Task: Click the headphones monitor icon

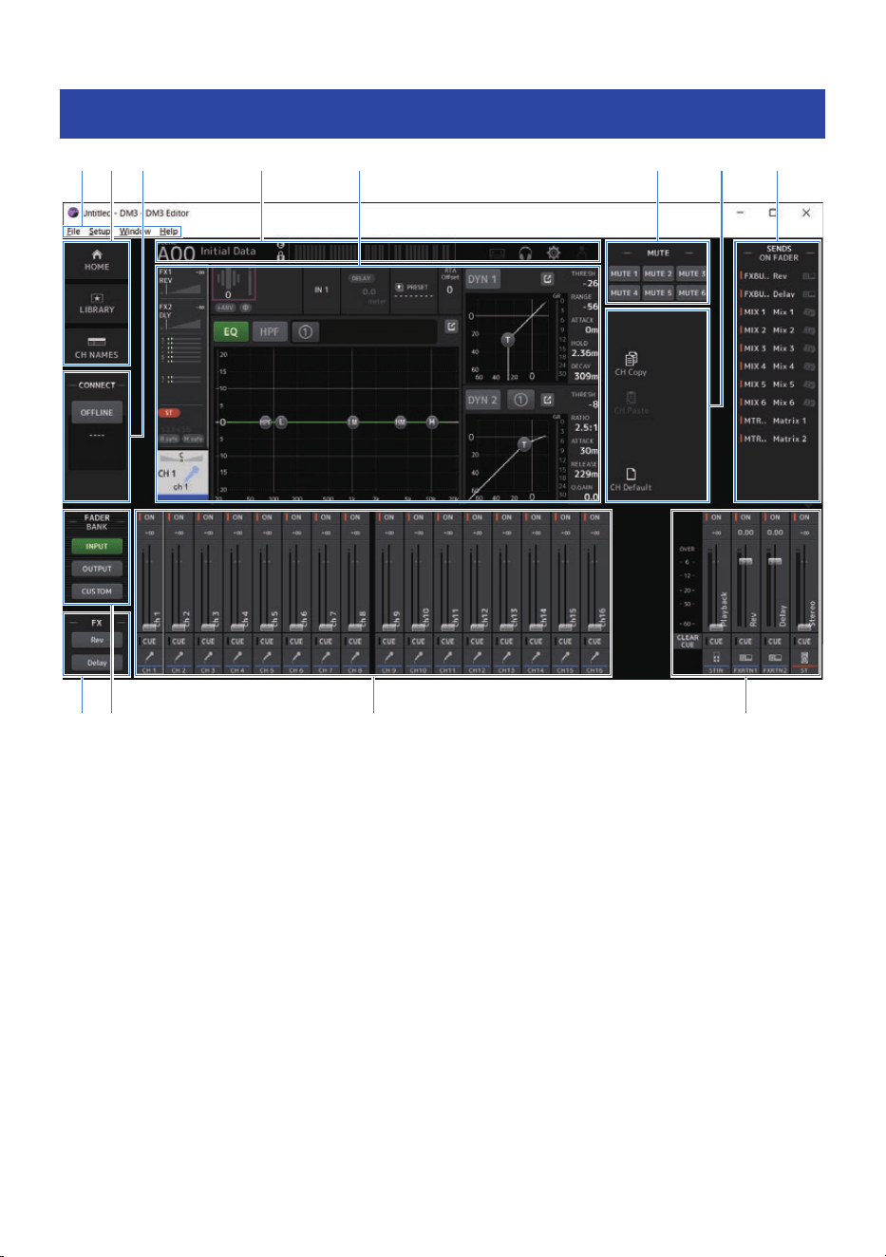Action: 525,253
